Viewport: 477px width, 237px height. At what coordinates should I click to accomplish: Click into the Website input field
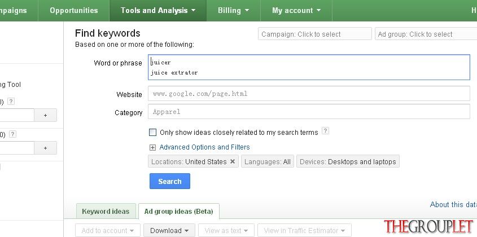(309, 94)
